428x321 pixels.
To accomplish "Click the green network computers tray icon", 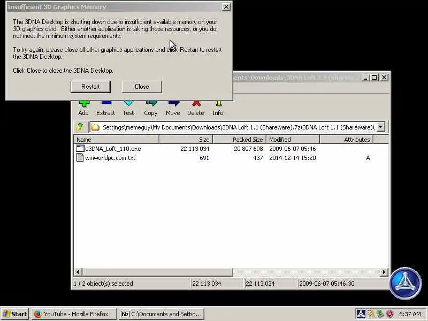I will [x=380, y=314].
